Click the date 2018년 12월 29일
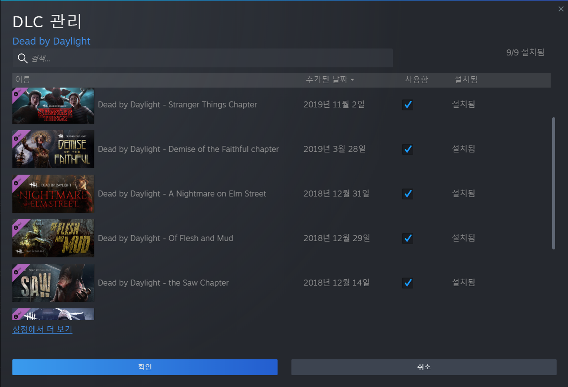This screenshot has height=387, width=568. coord(337,239)
